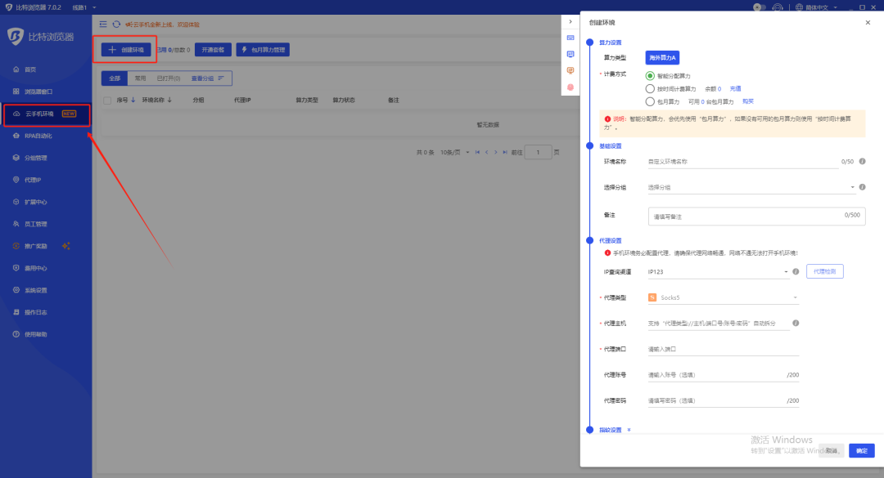This screenshot has height=478, width=884.
Task: Click the 代理检测 button
Action: (824, 271)
